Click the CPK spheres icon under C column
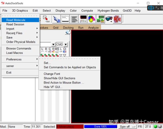 (x=50, y=52)
